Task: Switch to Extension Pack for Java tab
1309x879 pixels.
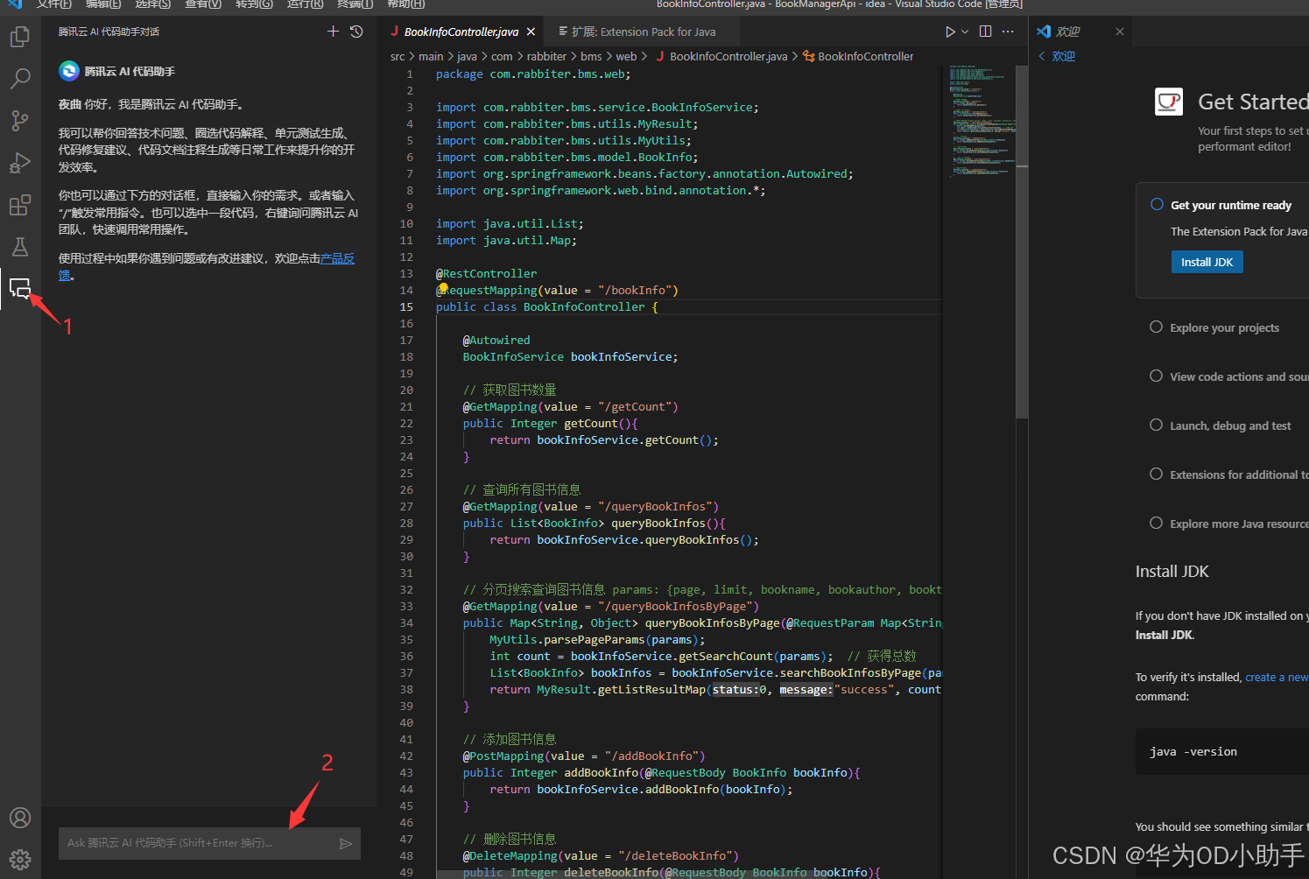Action: [x=643, y=32]
